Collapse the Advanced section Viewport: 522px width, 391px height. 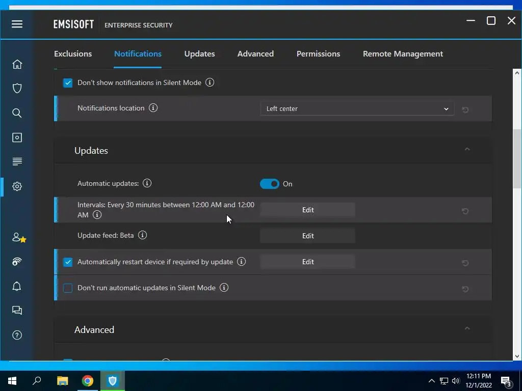click(467, 328)
